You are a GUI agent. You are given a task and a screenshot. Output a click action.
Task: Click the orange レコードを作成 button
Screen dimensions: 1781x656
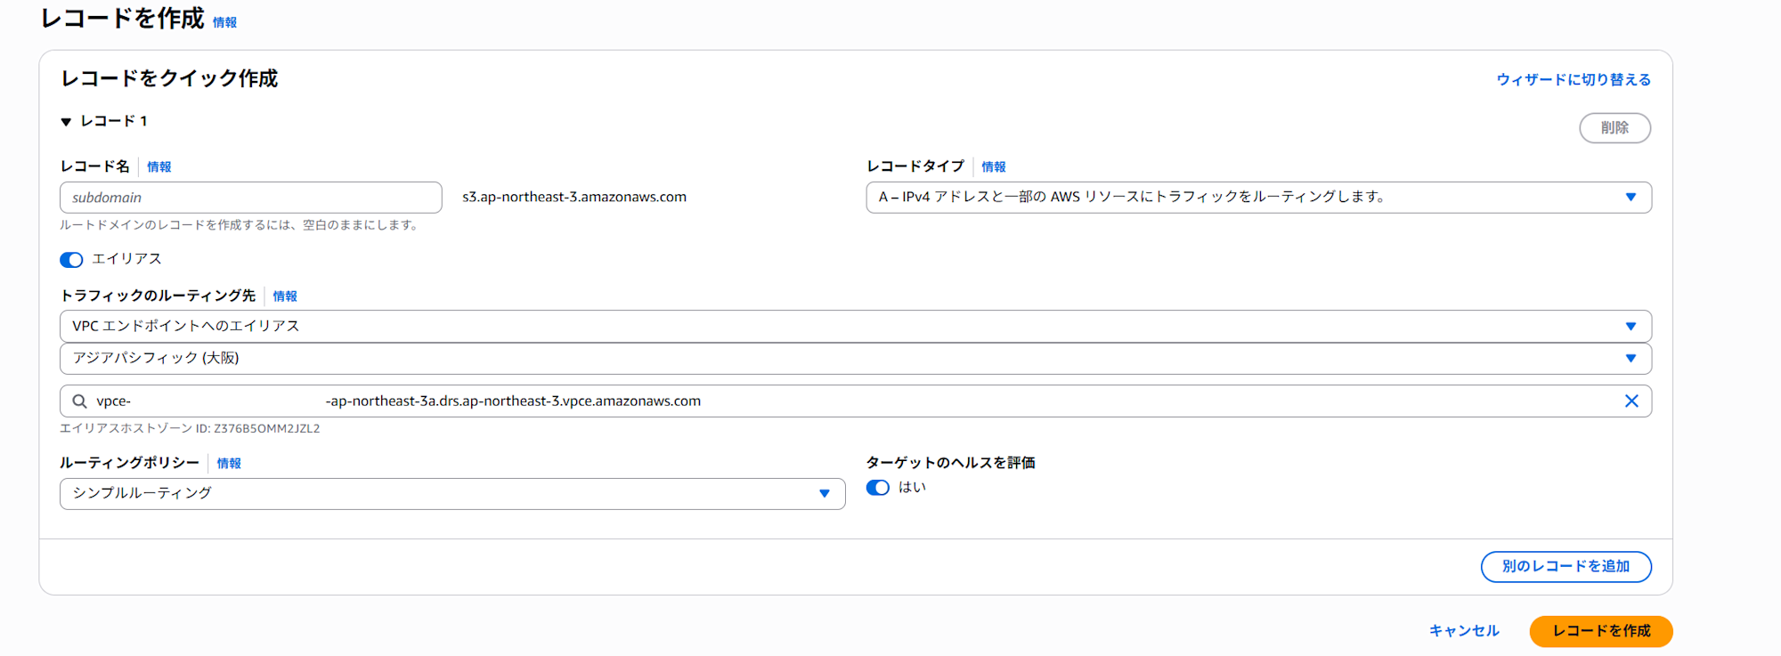(x=1601, y=631)
